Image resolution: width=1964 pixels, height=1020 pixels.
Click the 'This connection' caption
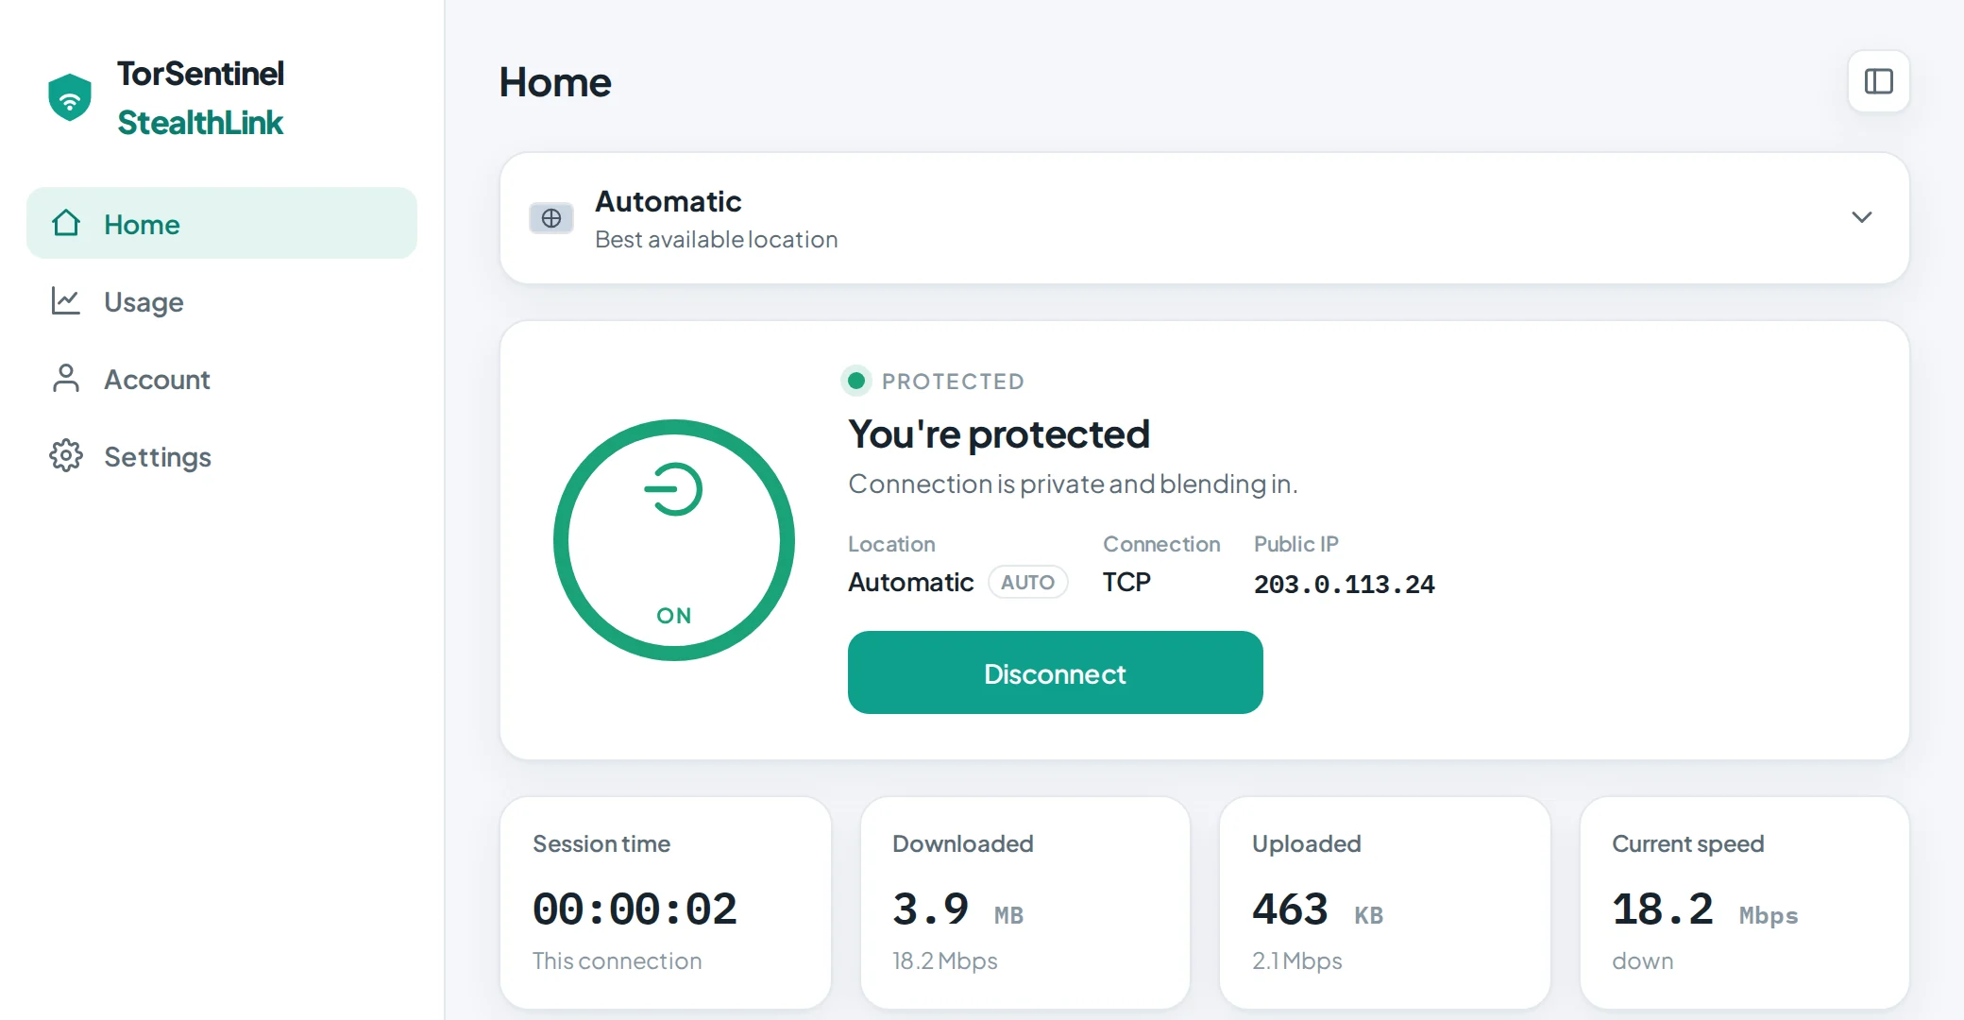pyautogui.click(x=617, y=960)
